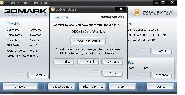Image resolution: width=185 pixels, height=95 pixels.
Task: Click the 3DMark Score dialog title icon
Action: tap(53, 9)
